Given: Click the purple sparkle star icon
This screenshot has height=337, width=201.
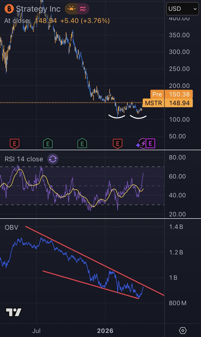Looking at the screenshot, I should [x=138, y=145].
